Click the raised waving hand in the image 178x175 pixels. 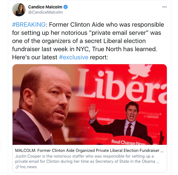(93, 111)
